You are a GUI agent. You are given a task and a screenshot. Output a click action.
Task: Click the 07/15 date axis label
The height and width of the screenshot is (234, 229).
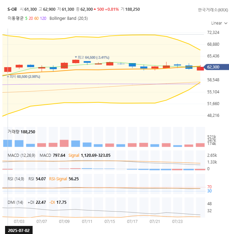109,221
